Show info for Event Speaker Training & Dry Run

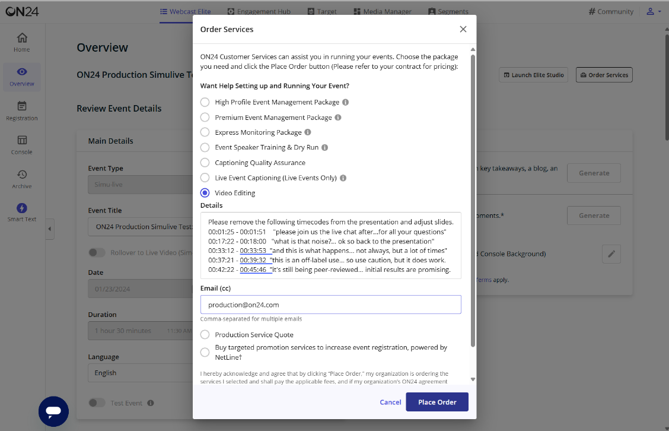click(x=324, y=147)
